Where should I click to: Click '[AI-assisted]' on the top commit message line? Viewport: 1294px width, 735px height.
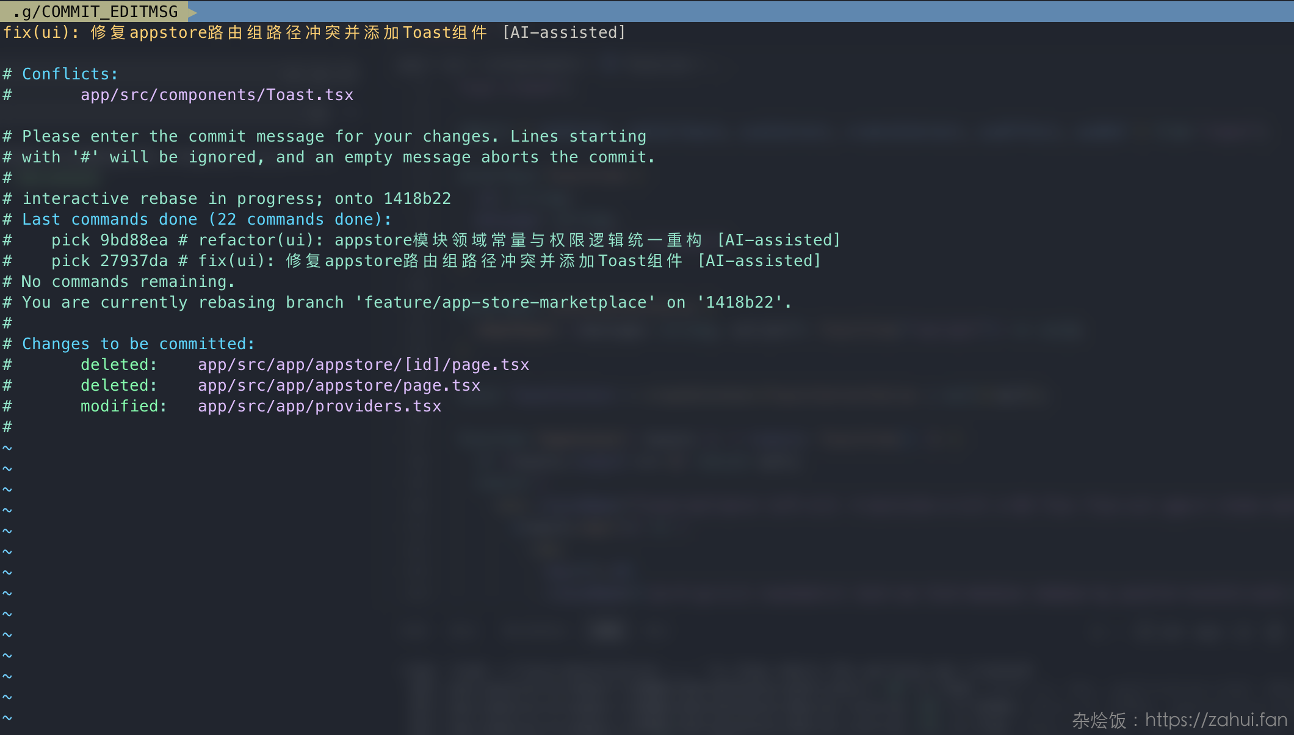click(x=564, y=32)
